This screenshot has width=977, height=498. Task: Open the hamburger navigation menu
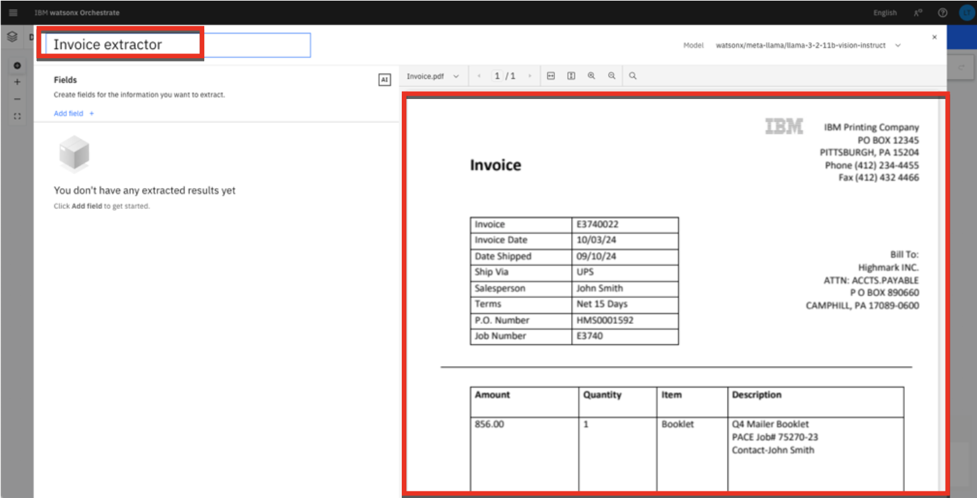13,13
